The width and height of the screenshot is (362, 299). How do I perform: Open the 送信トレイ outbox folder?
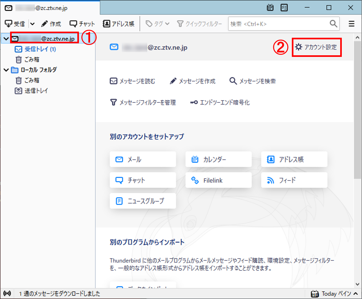coord(31,91)
